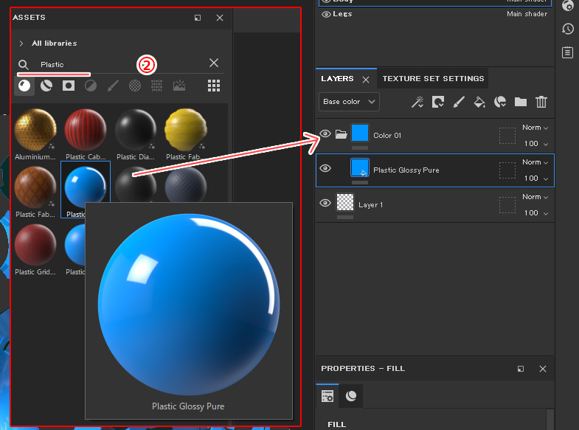Clear the Plastic search text
This screenshot has height=430, width=579.
[214, 63]
